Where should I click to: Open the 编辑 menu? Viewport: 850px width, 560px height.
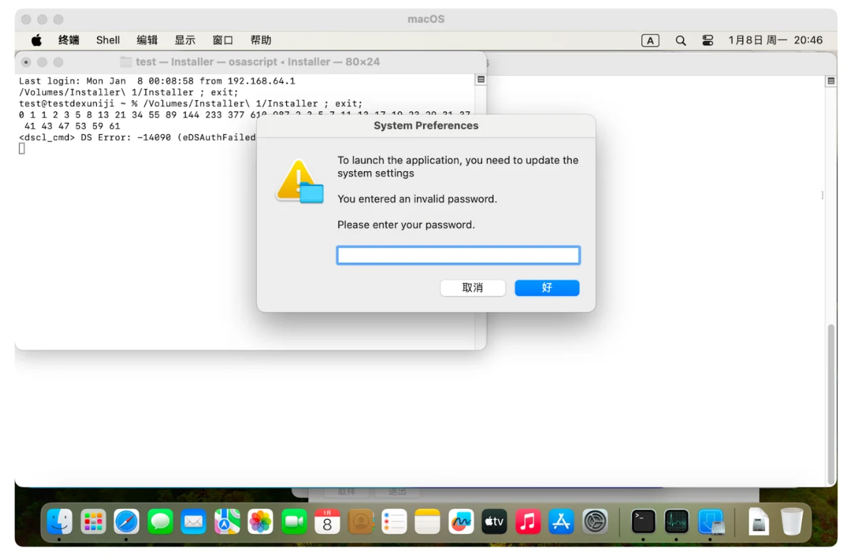[x=147, y=40]
